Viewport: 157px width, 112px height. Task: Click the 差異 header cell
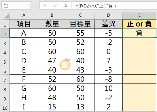tap(108, 24)
